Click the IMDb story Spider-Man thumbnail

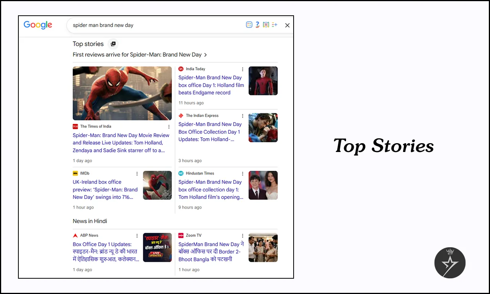(x=157, y=185)
